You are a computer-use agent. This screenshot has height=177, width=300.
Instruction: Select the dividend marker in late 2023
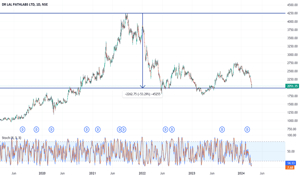pos(222,130)
